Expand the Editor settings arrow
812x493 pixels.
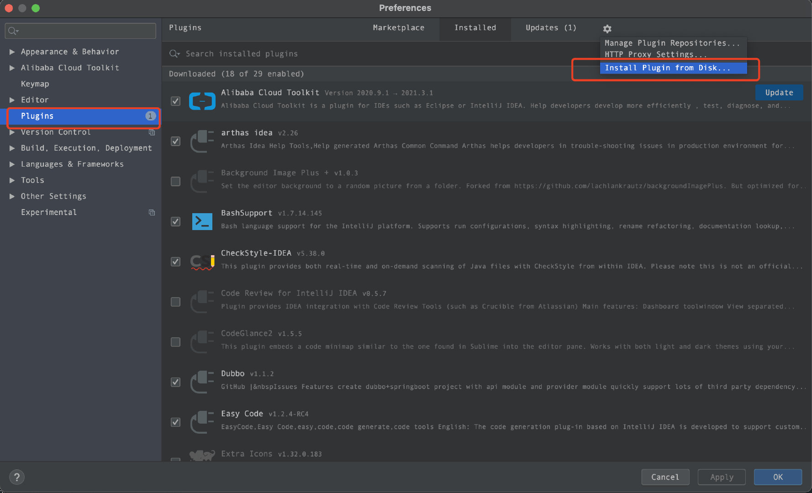pos(12,100)
